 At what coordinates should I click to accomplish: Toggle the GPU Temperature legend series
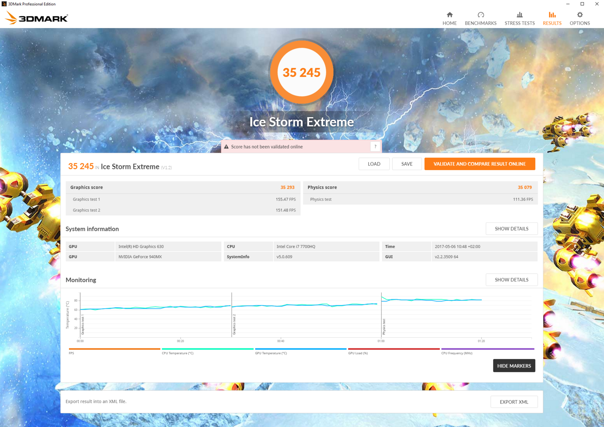click(301, 351)
